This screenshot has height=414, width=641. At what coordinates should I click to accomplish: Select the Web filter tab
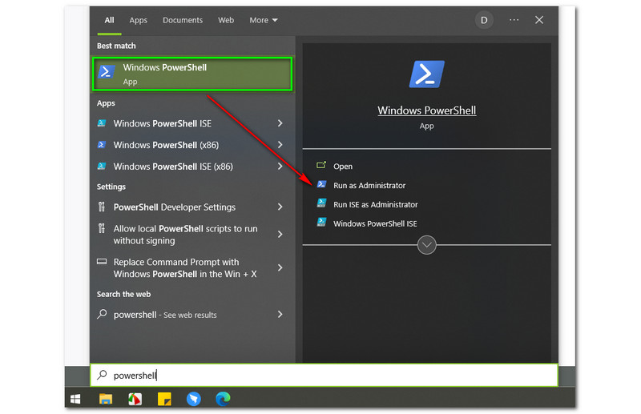click(226, 20)
